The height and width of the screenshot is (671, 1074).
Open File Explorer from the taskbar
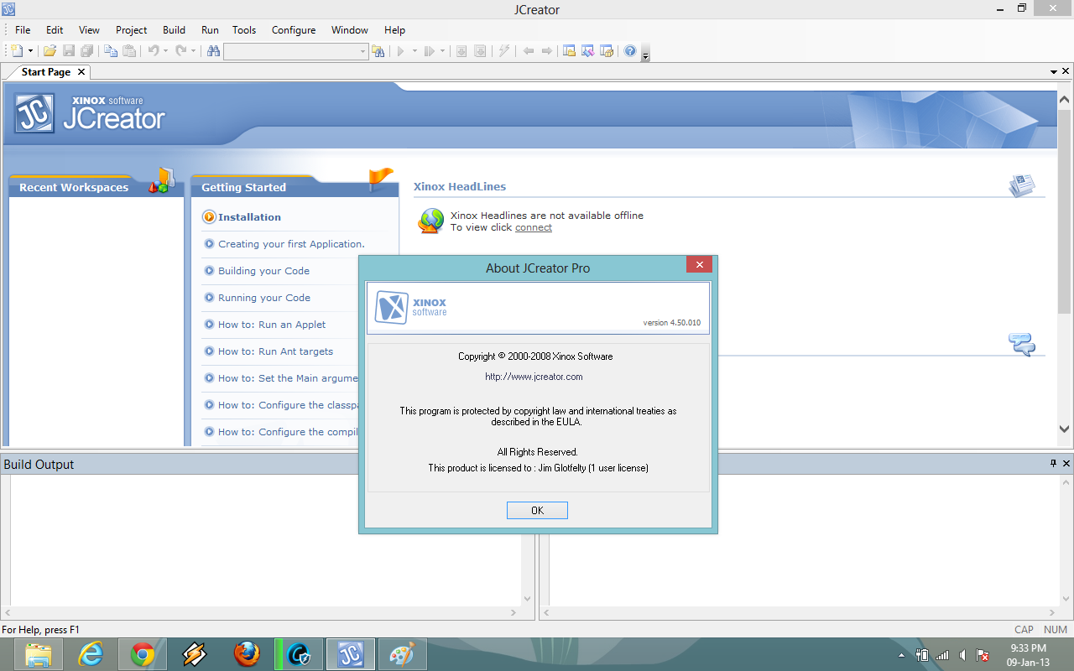pyautogui.click(x=38, y=654)
